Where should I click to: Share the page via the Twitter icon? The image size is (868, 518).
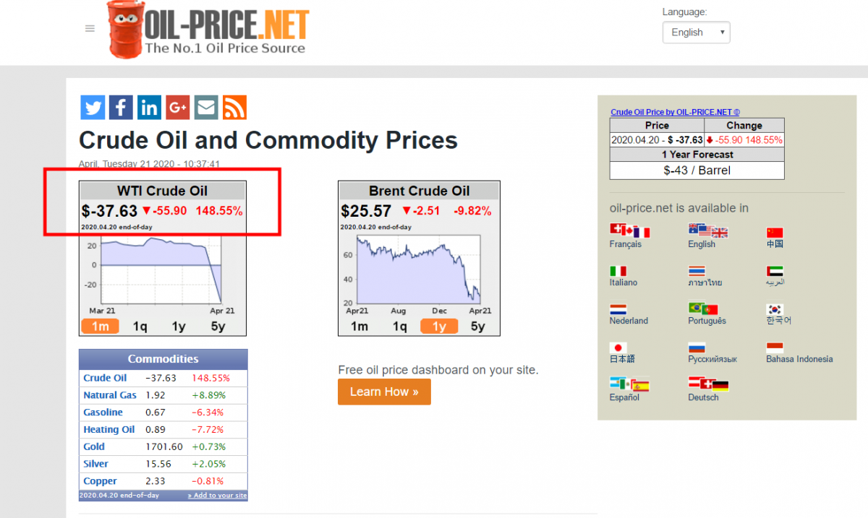click(x=93, y=108)
